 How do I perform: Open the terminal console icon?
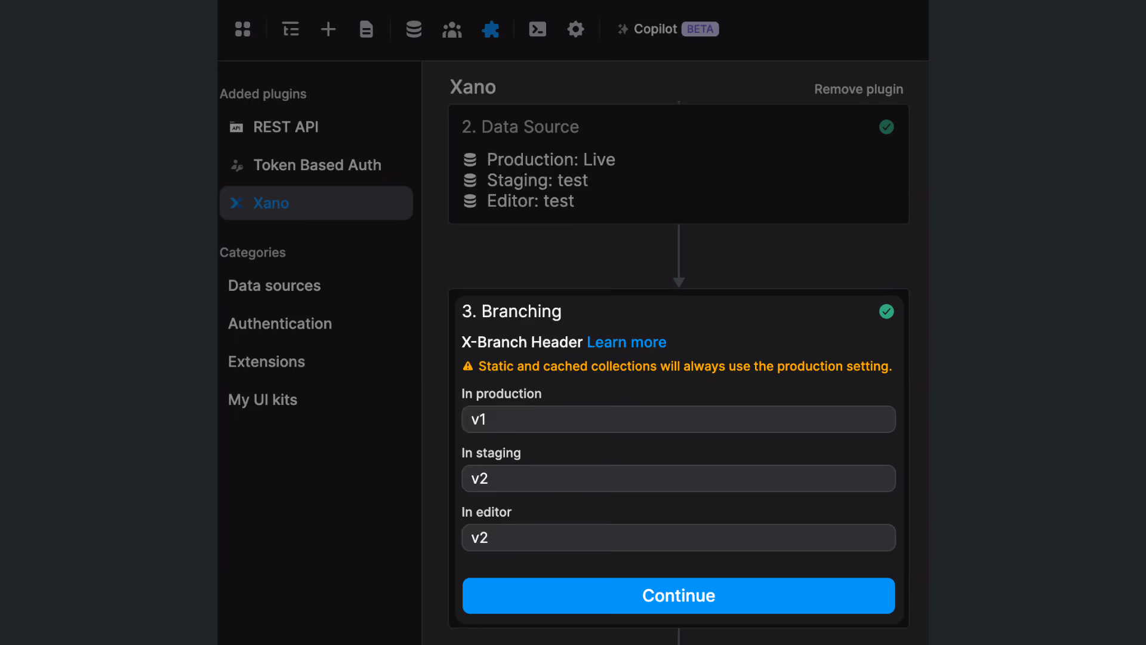pyautogui.click(x=538, y=29)
